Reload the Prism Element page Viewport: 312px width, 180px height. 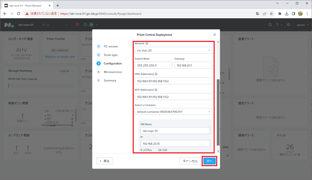click(18, 14)
